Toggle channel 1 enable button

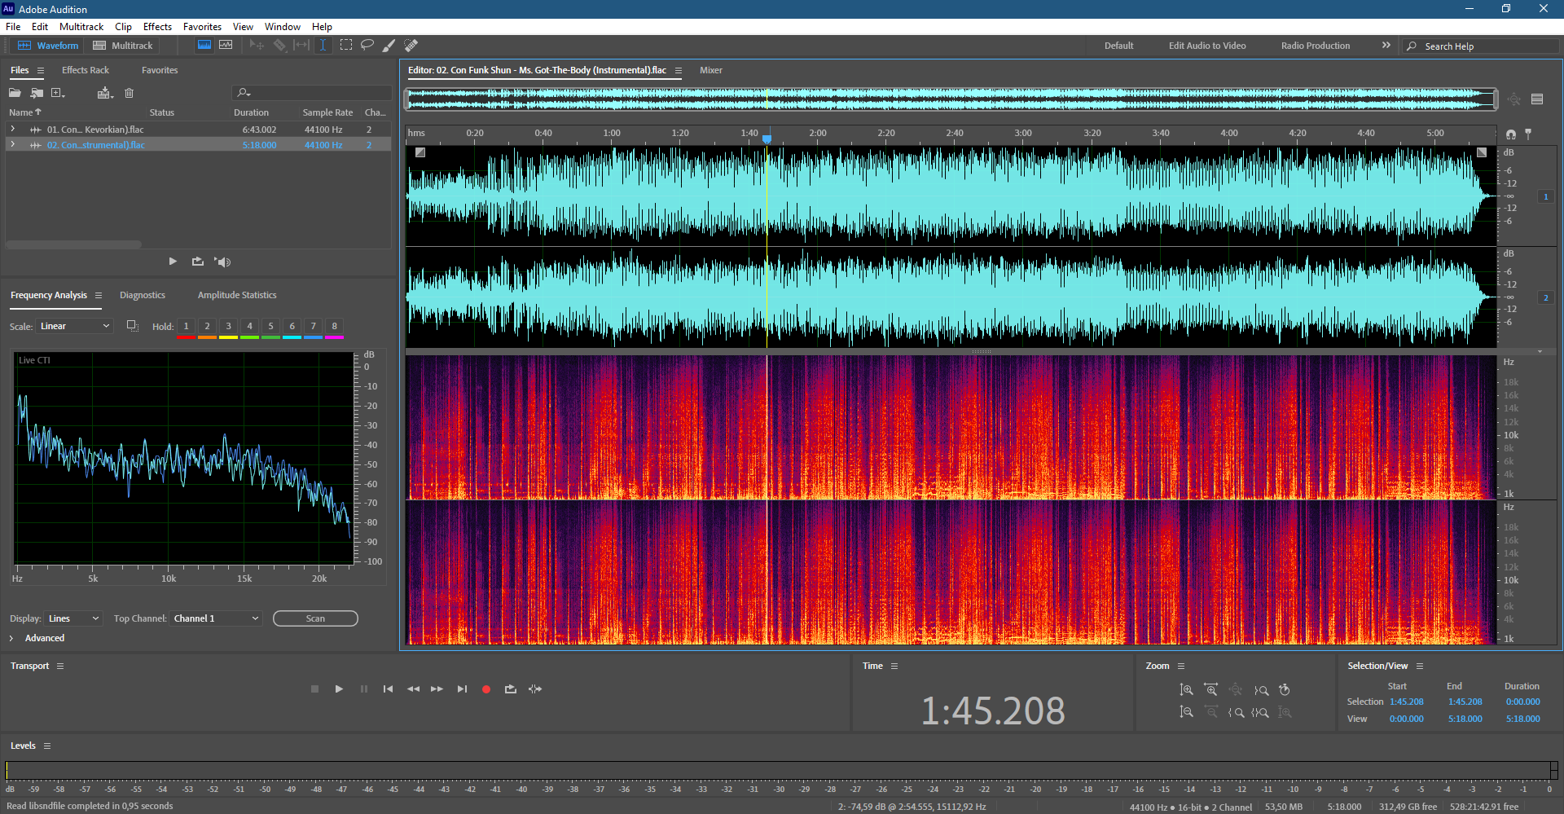tap(1545, 197)
